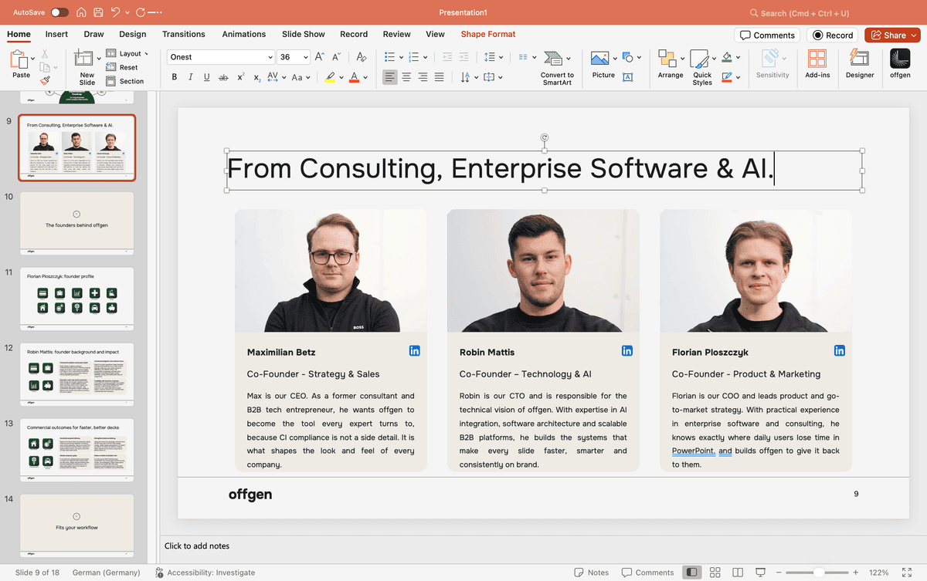
Task: Open Comments in the status bar
Action: (x=647, y=573)
